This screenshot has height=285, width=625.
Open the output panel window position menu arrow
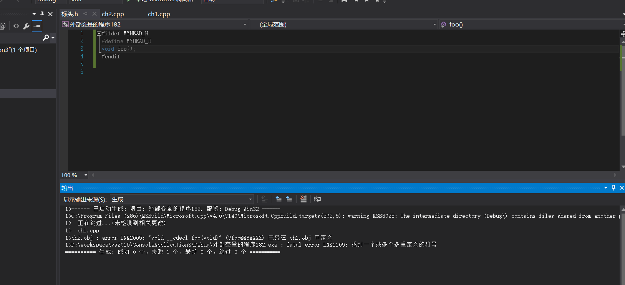[x=606, y=188]
